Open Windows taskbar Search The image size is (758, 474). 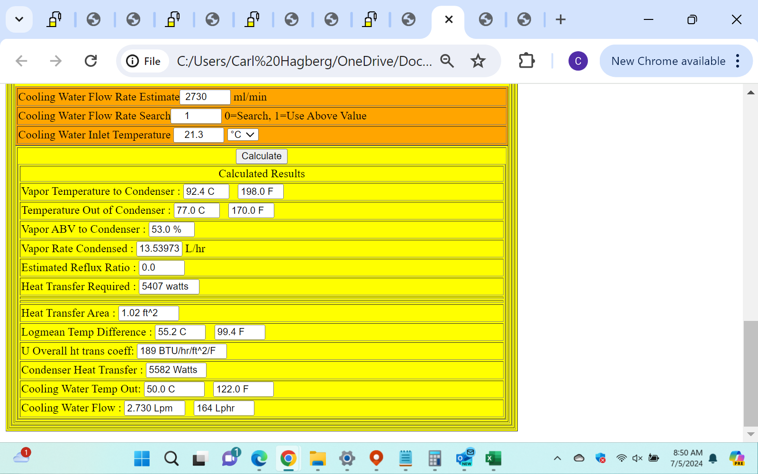171,458
